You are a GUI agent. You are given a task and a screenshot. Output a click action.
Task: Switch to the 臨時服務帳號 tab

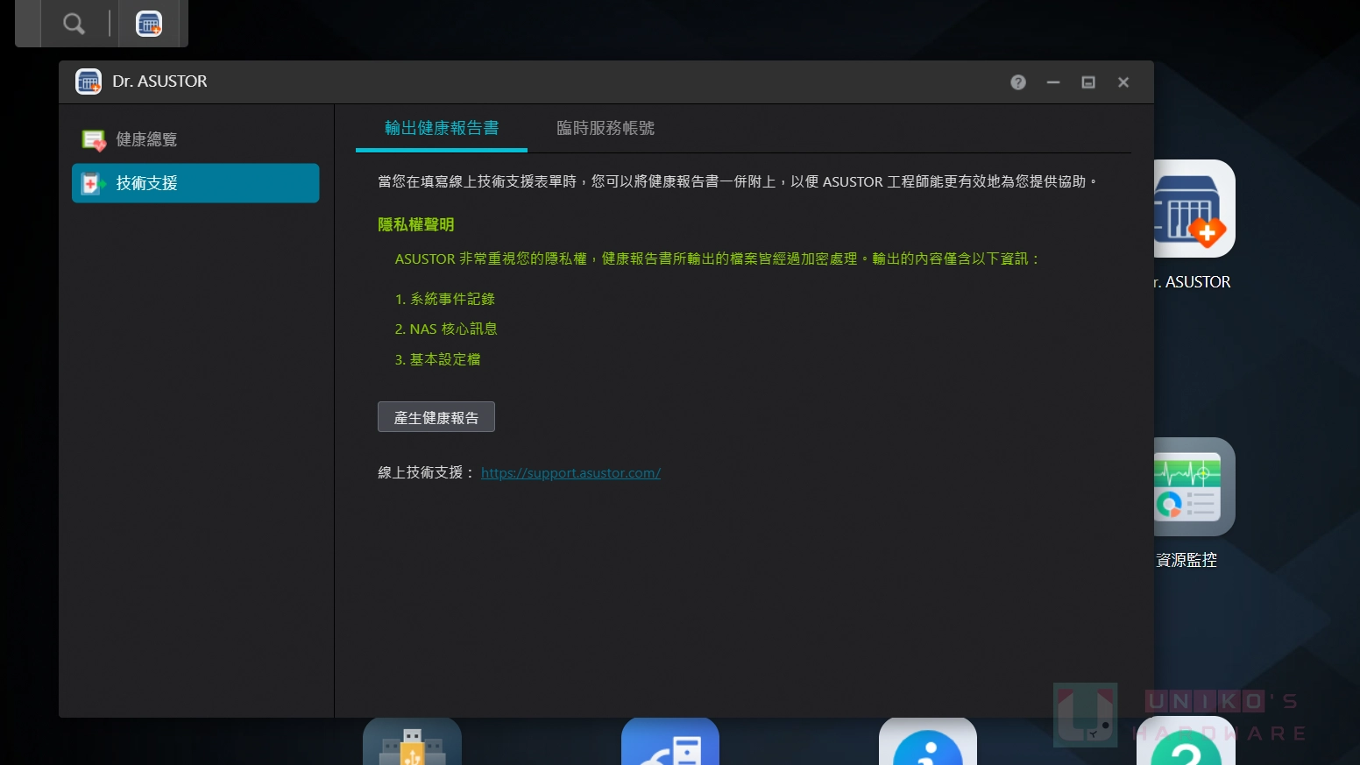pos(606,129)
